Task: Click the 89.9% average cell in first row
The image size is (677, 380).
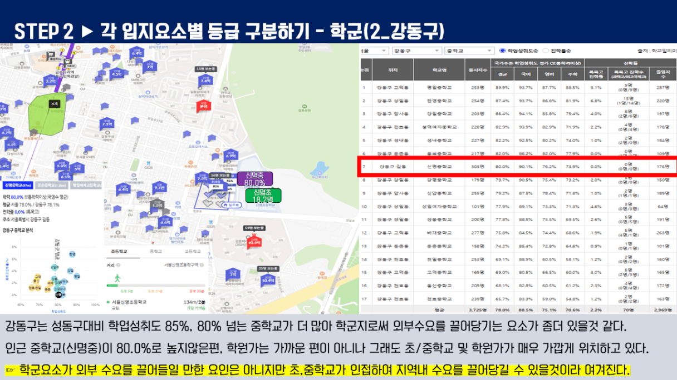Action: [502, 87]
